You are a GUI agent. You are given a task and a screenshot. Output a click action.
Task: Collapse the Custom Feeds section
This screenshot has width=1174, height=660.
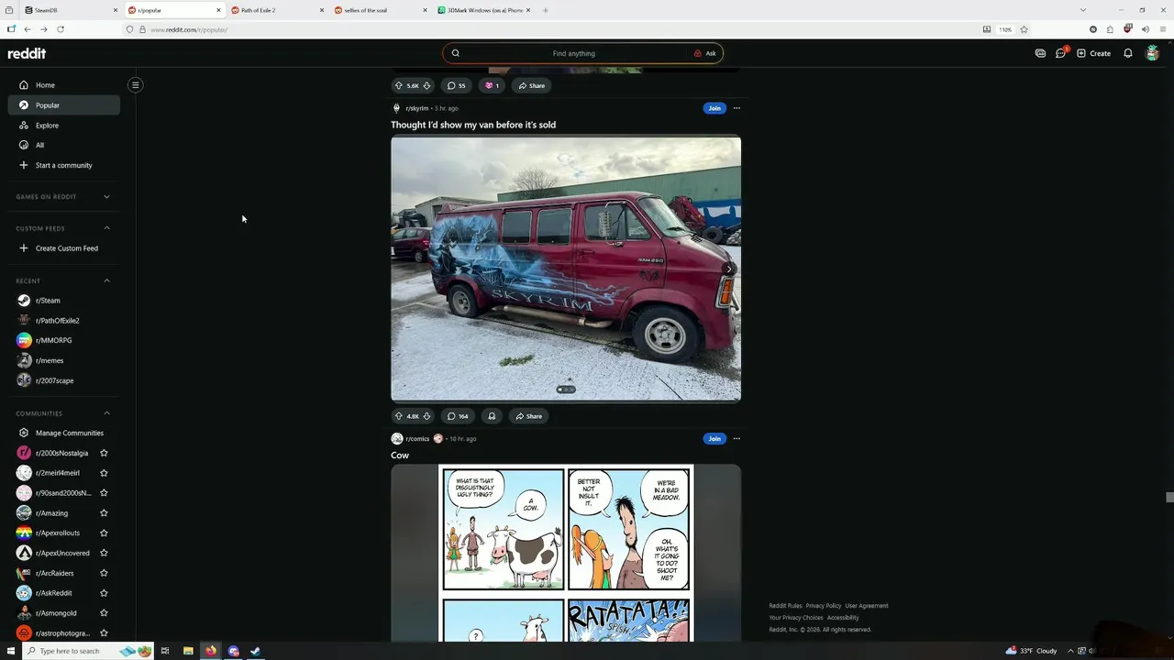click(106, 228)
